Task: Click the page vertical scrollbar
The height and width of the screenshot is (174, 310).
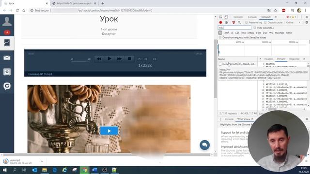Action: coord(215,69)
